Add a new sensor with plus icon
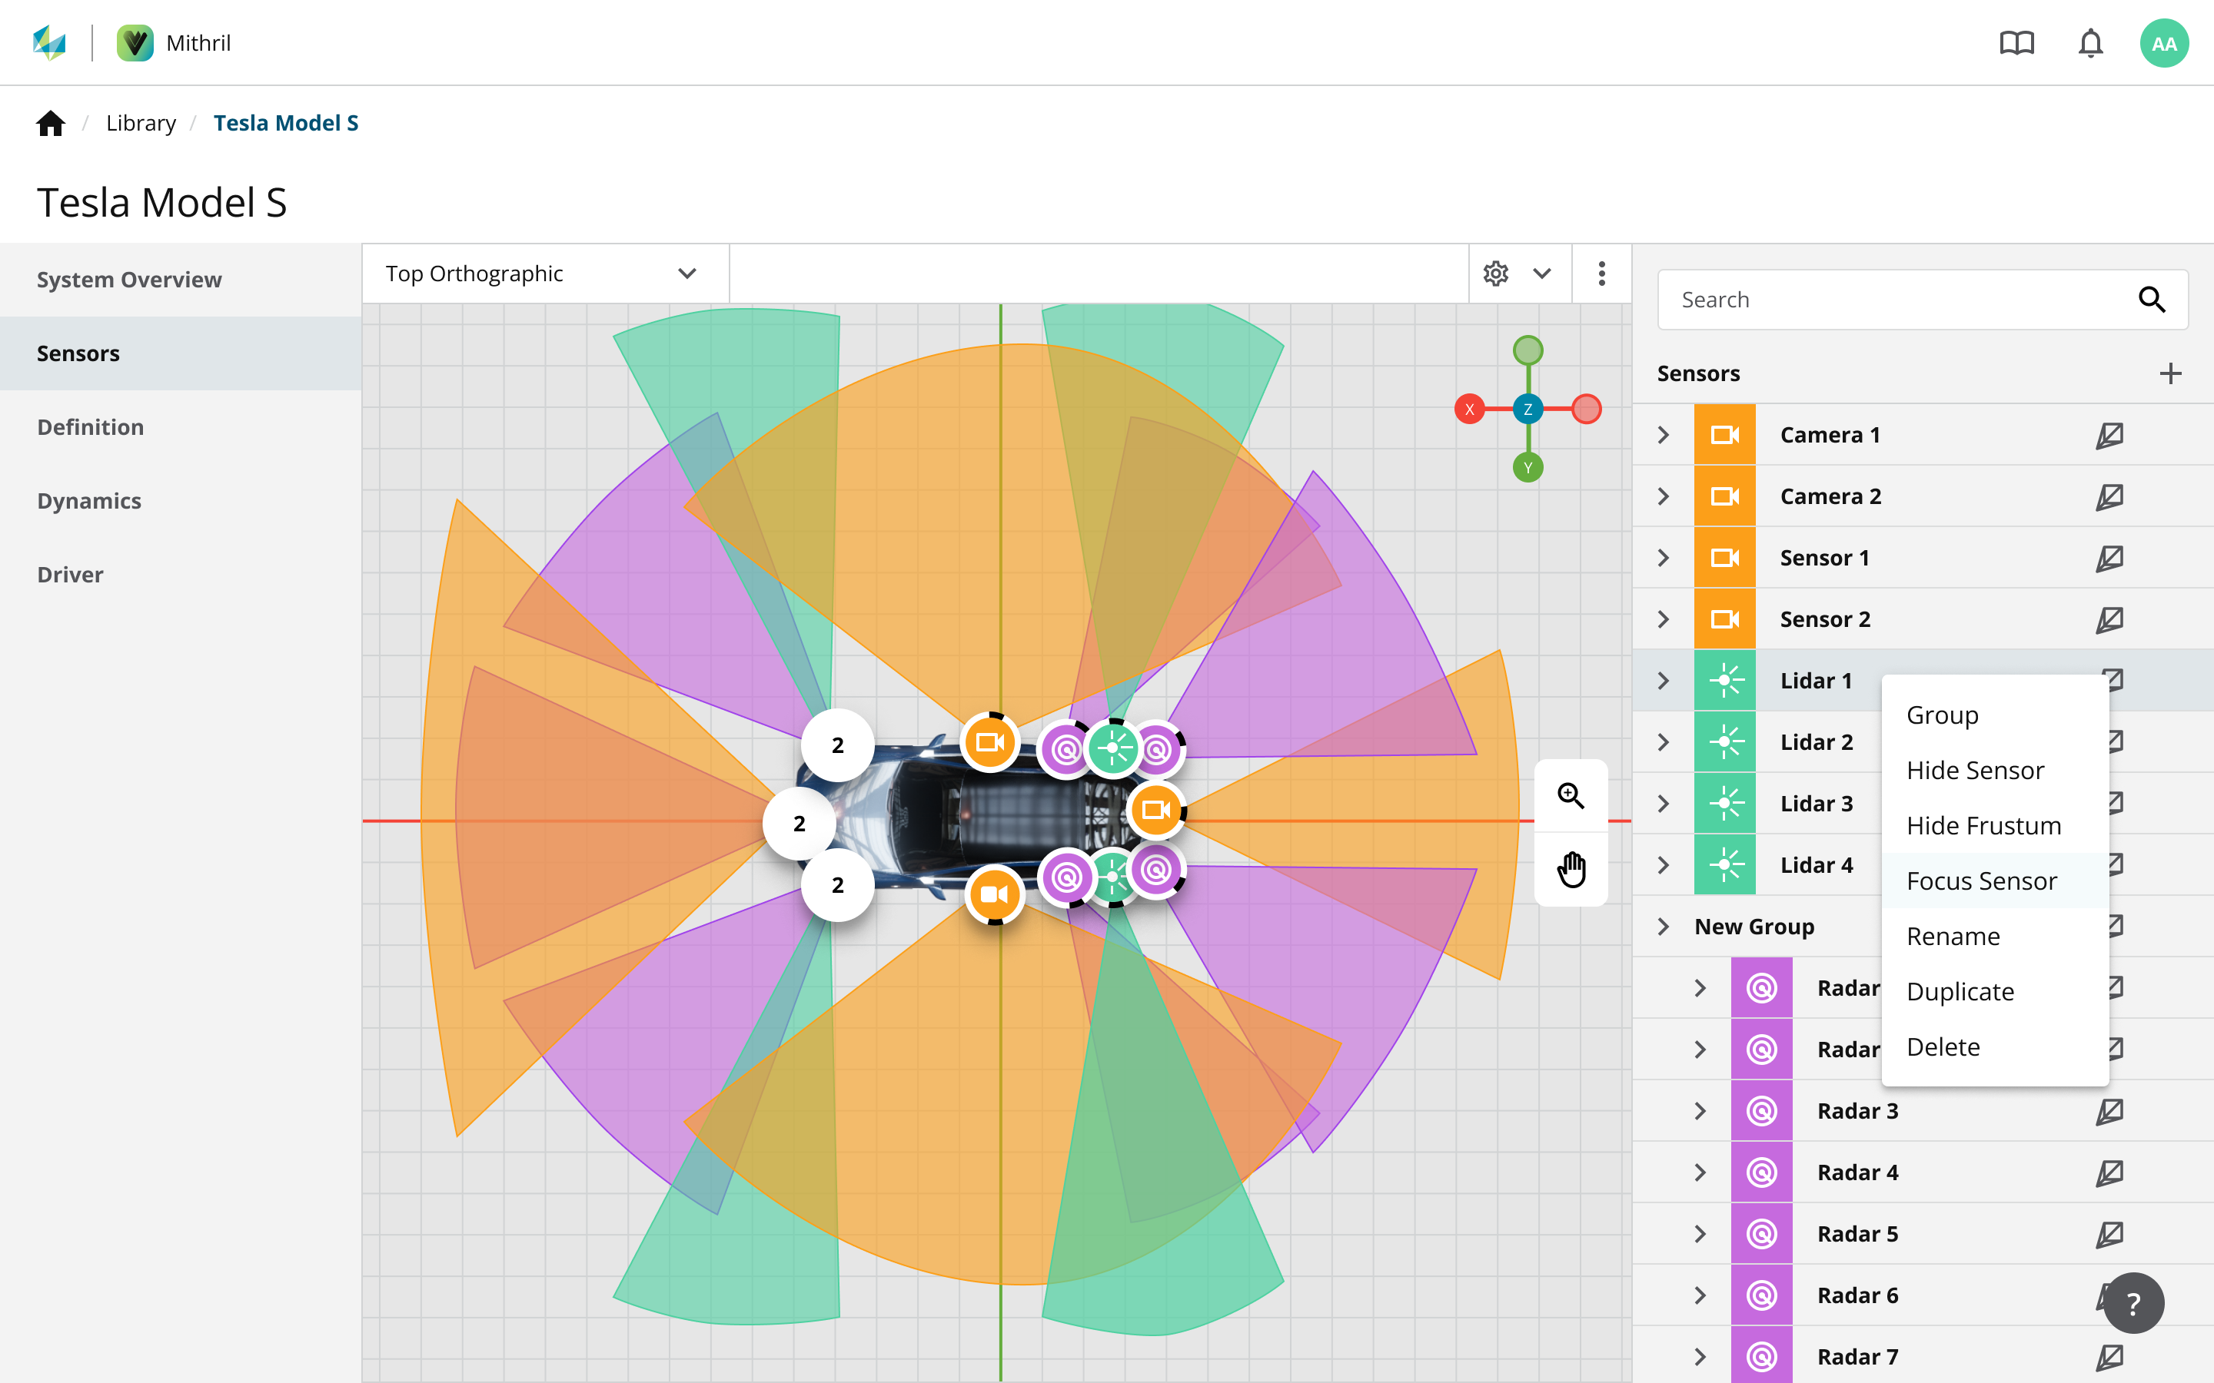This screenshot has width=2214, height=1383. 2170,373
